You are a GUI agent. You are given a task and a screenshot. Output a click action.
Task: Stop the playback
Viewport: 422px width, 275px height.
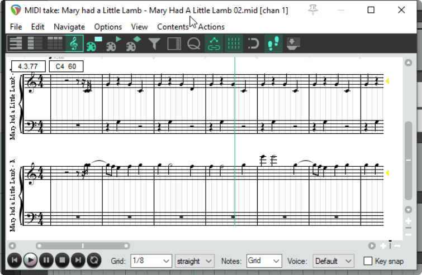(x=62, y=260)
